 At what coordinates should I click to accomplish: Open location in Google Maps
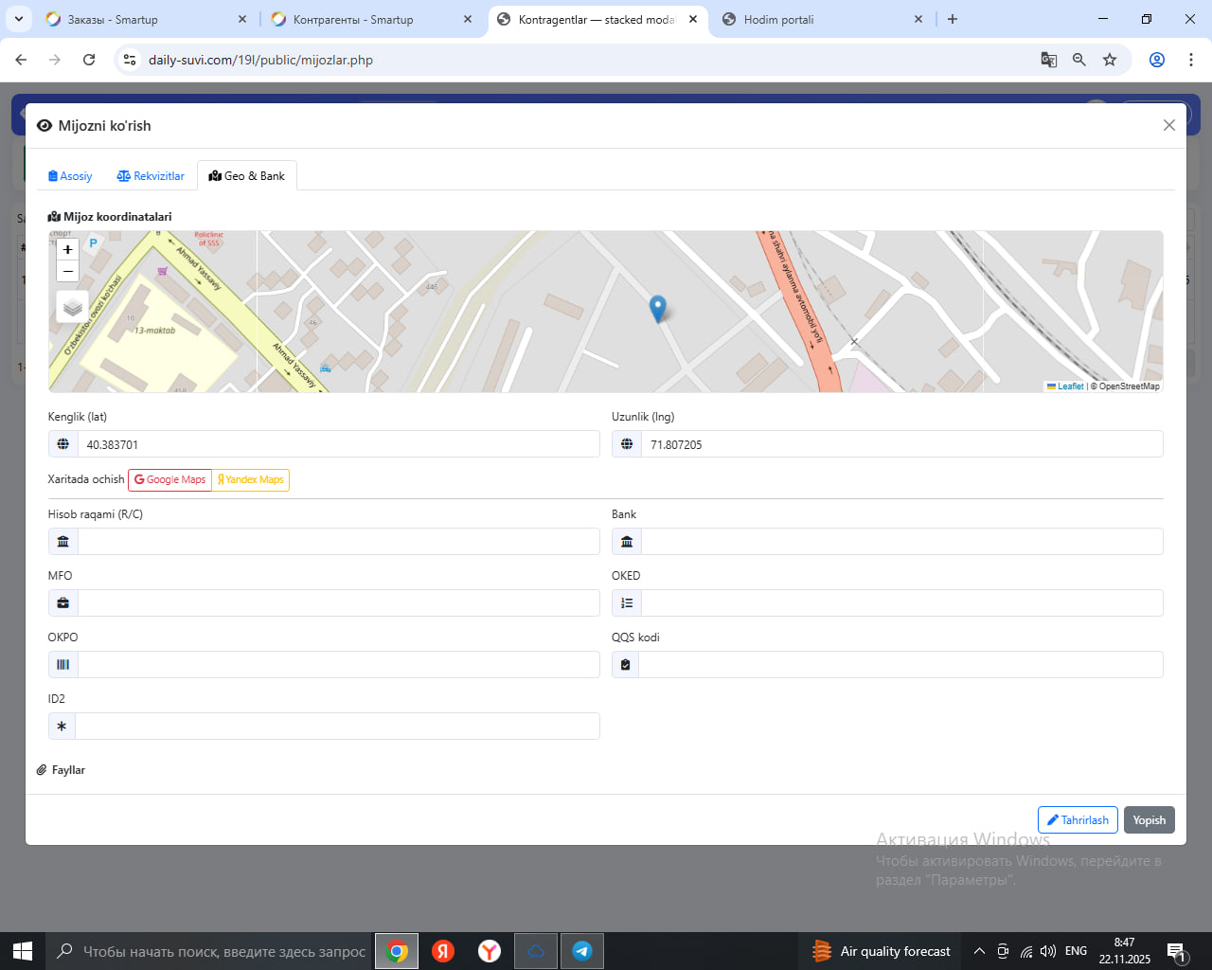tap(169, 480)
